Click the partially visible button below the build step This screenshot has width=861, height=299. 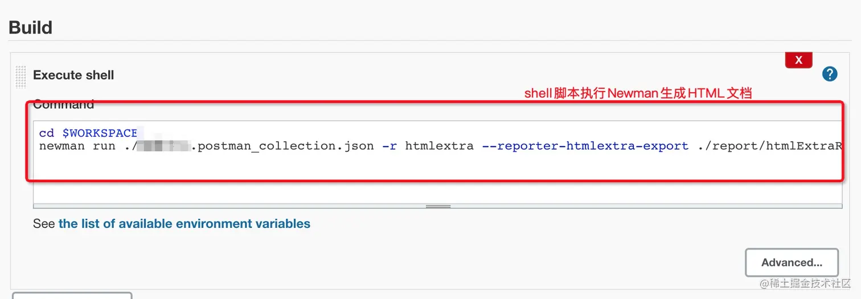(x=72, y=296)
